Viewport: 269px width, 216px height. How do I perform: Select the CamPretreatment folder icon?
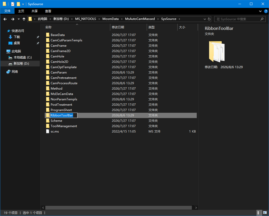[48, 78]
